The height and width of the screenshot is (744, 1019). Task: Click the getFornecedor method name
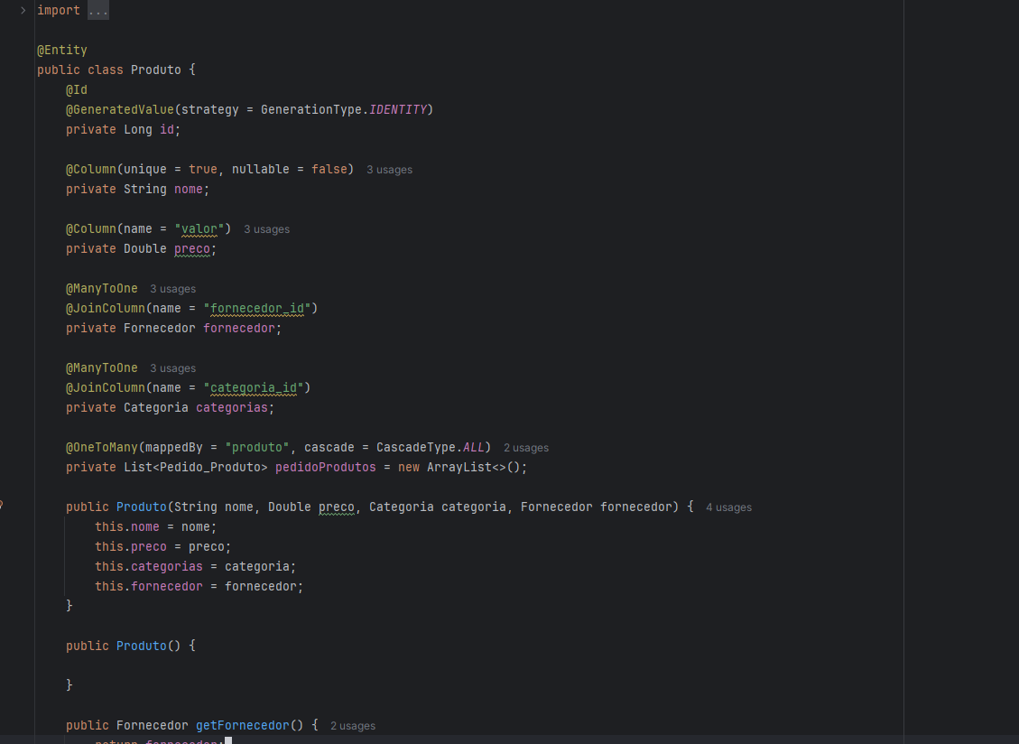(x=243, y=725)
